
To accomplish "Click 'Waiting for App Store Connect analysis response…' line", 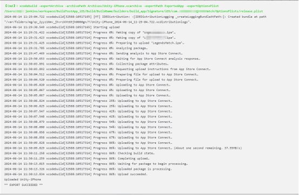I will coord(102,59).
